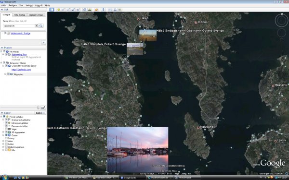Image resolution: width=289 pixels, height=180 pixels.
Task: Toggle the Waypoints checkbox
Action: [8, 74]
